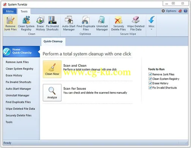Screen dimensions: 191x148
Task: Toggle Erase History checkbox in Tools to Run
Action: 150,83
